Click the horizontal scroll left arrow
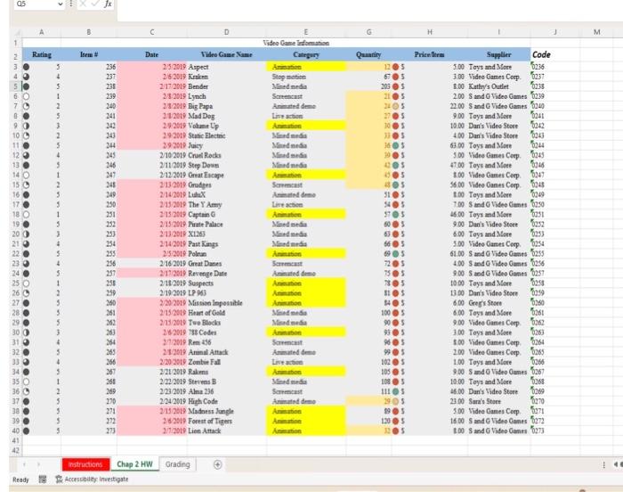The image size is (623, 492). click(616, 464)
